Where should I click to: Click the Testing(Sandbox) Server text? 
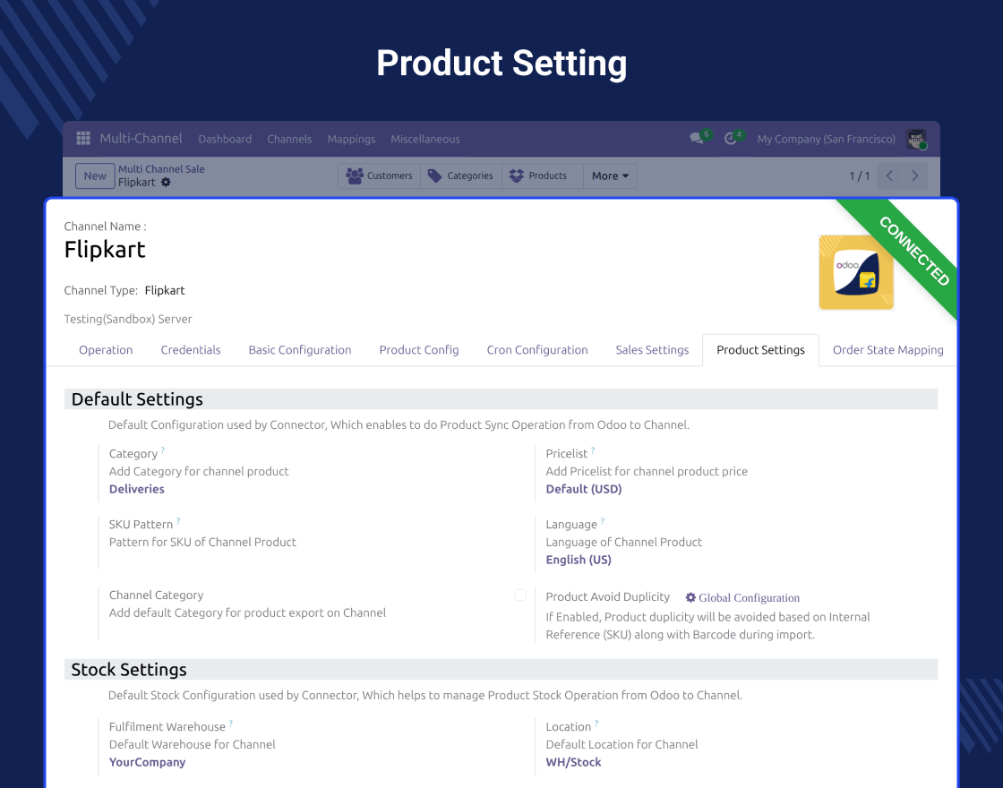(x=128, y=319)
